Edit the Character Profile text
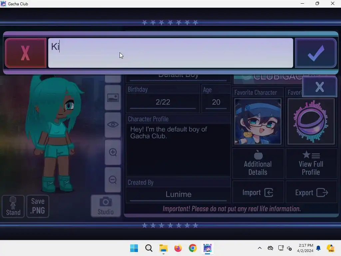 pyautogui.click(x=178, y=150)
